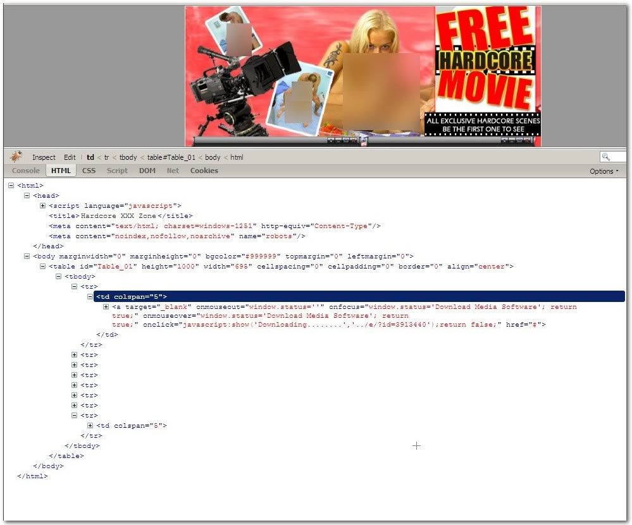Screen dimensions: 632x525
Task: Collapse the body element node
Action: click(27, 256)
